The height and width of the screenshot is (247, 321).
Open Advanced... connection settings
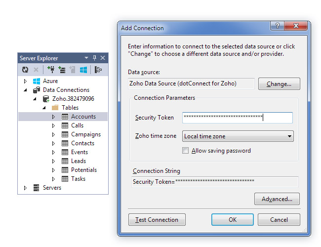click(x=277, y=199)
